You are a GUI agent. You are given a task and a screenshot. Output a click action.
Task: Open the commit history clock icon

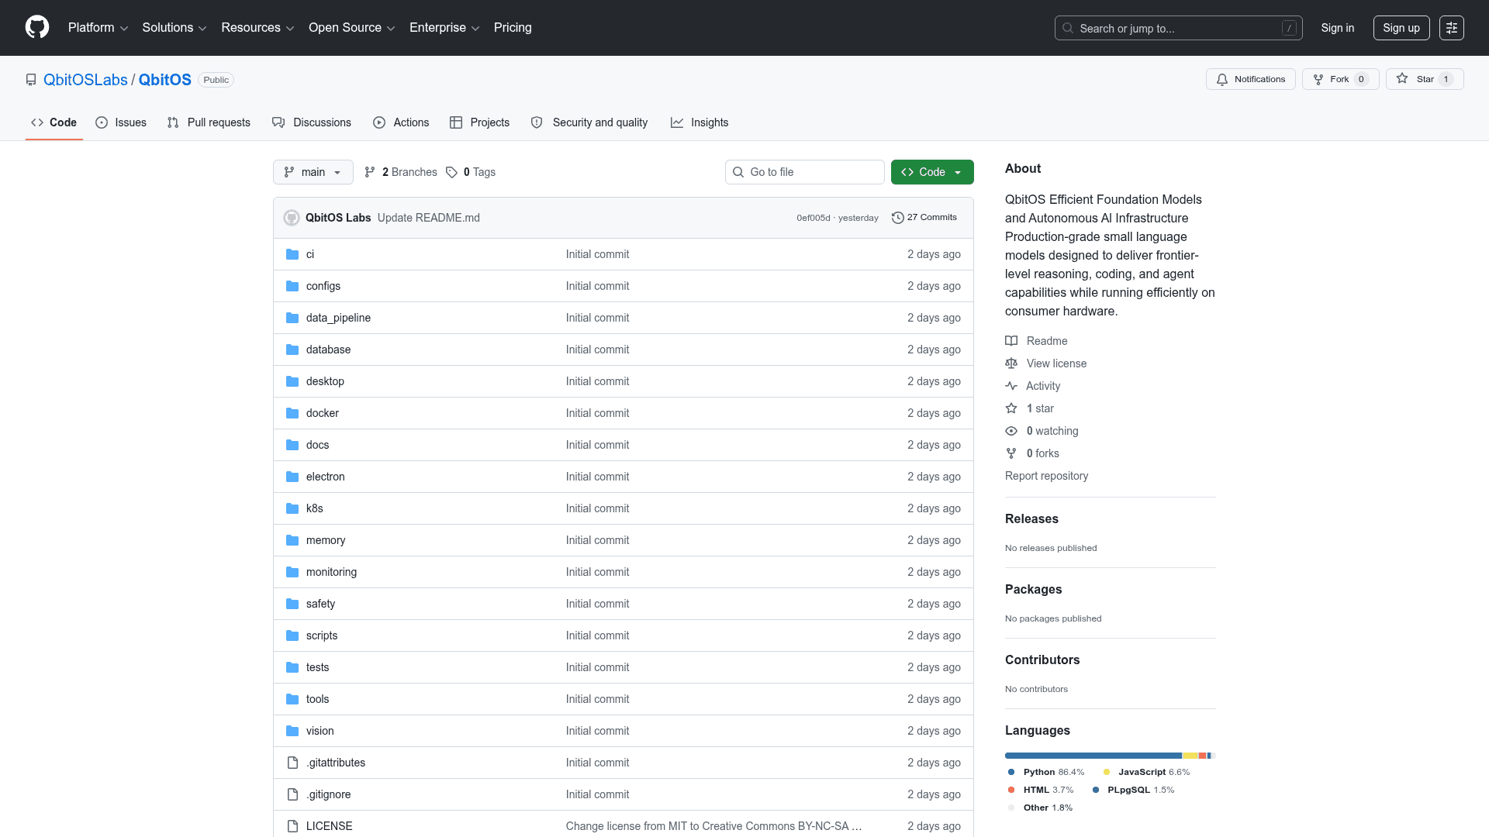click(897, 218)
